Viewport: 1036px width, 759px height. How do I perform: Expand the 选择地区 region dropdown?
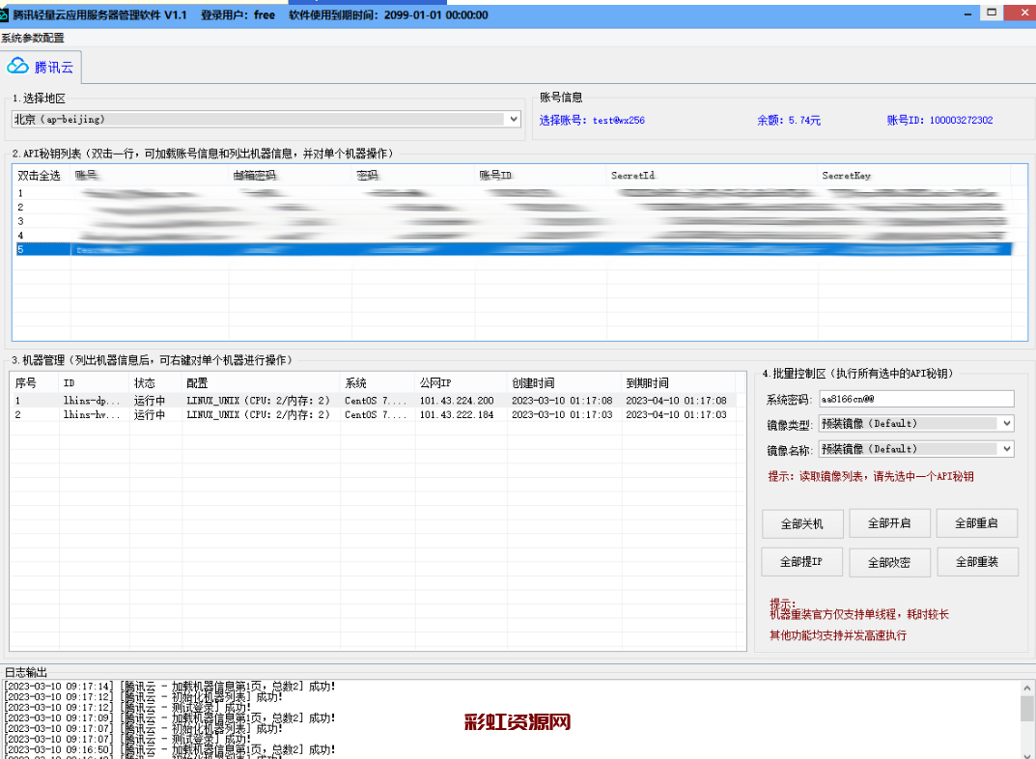[x=513, y=119]
